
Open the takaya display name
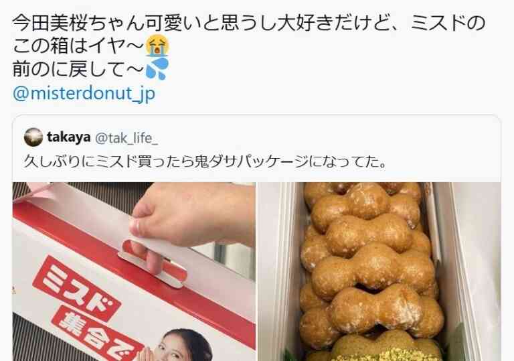click(x=68, y=137)
